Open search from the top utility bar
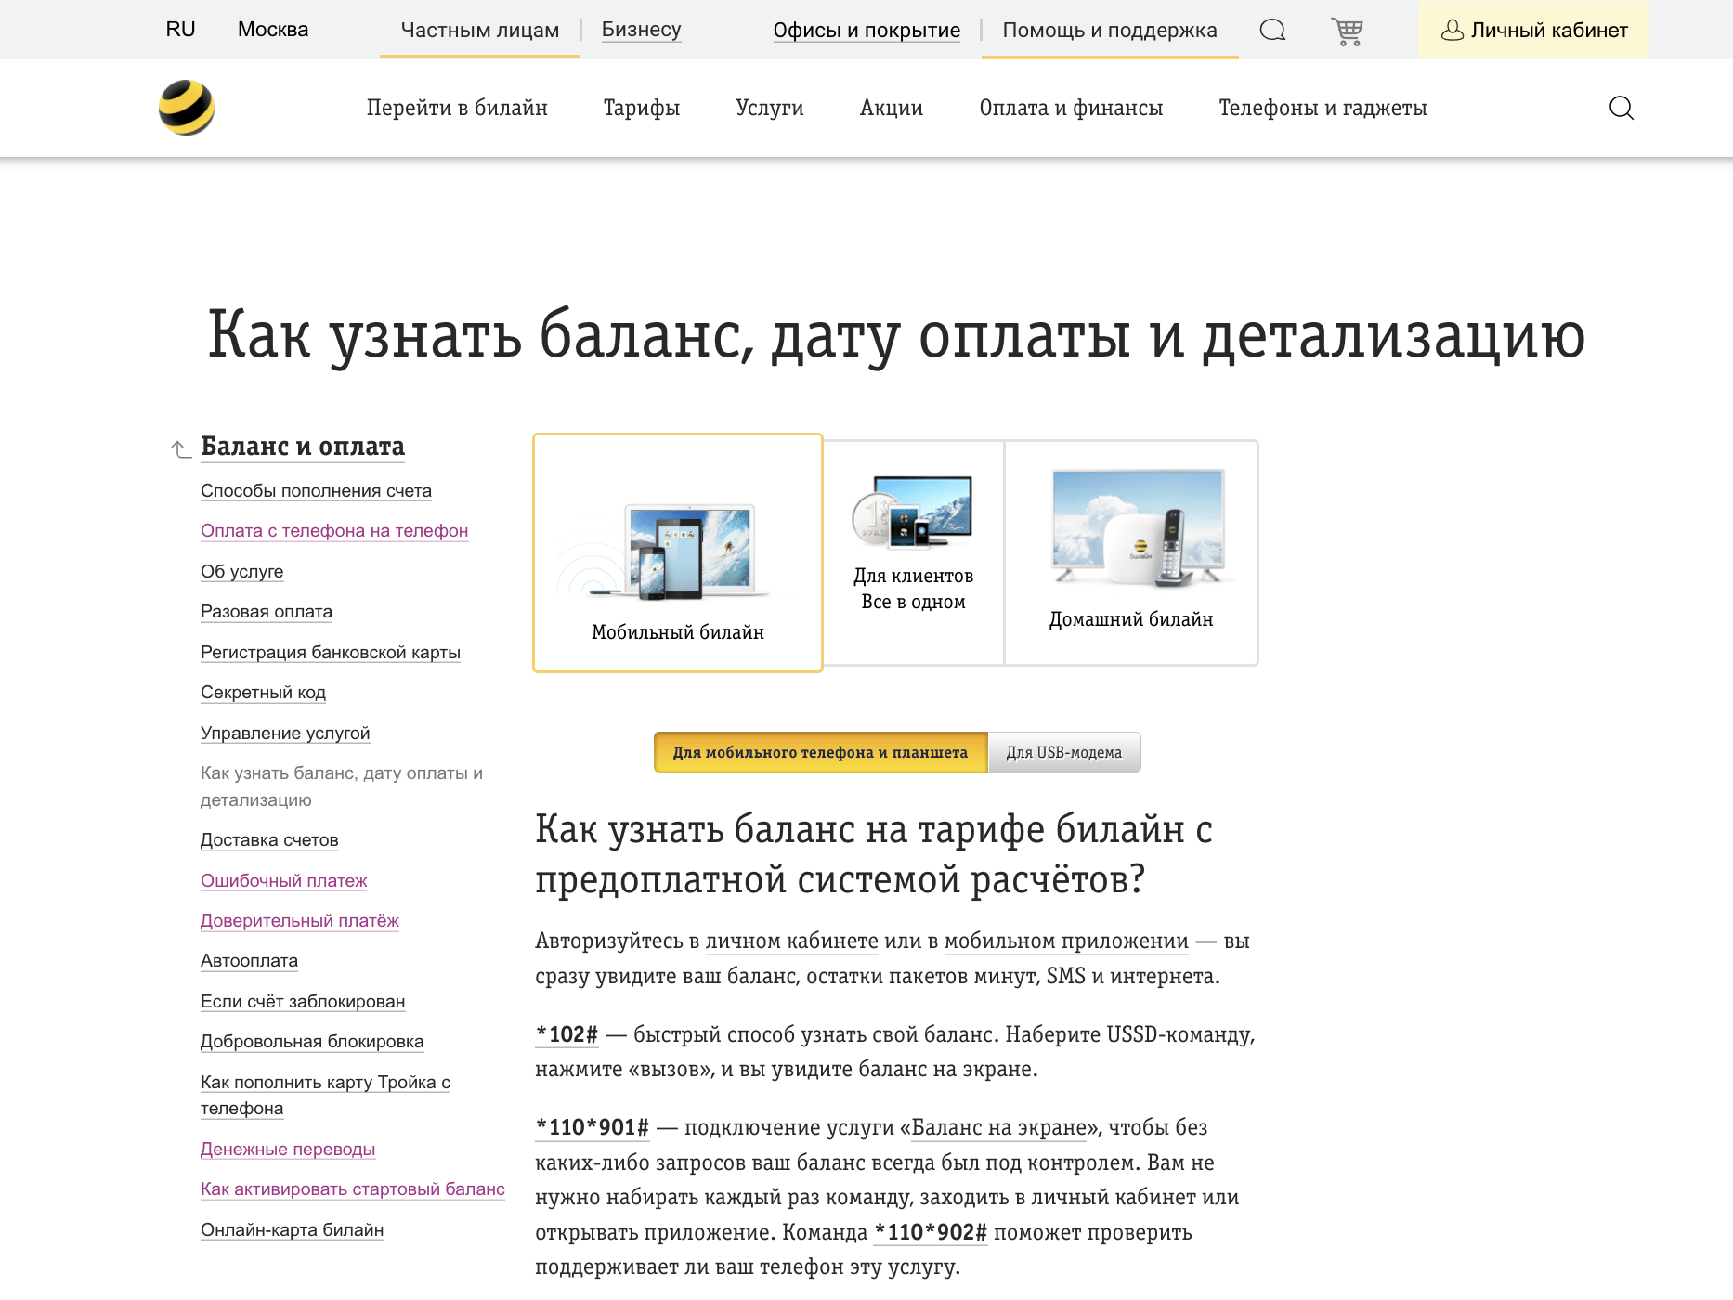 1272,29
